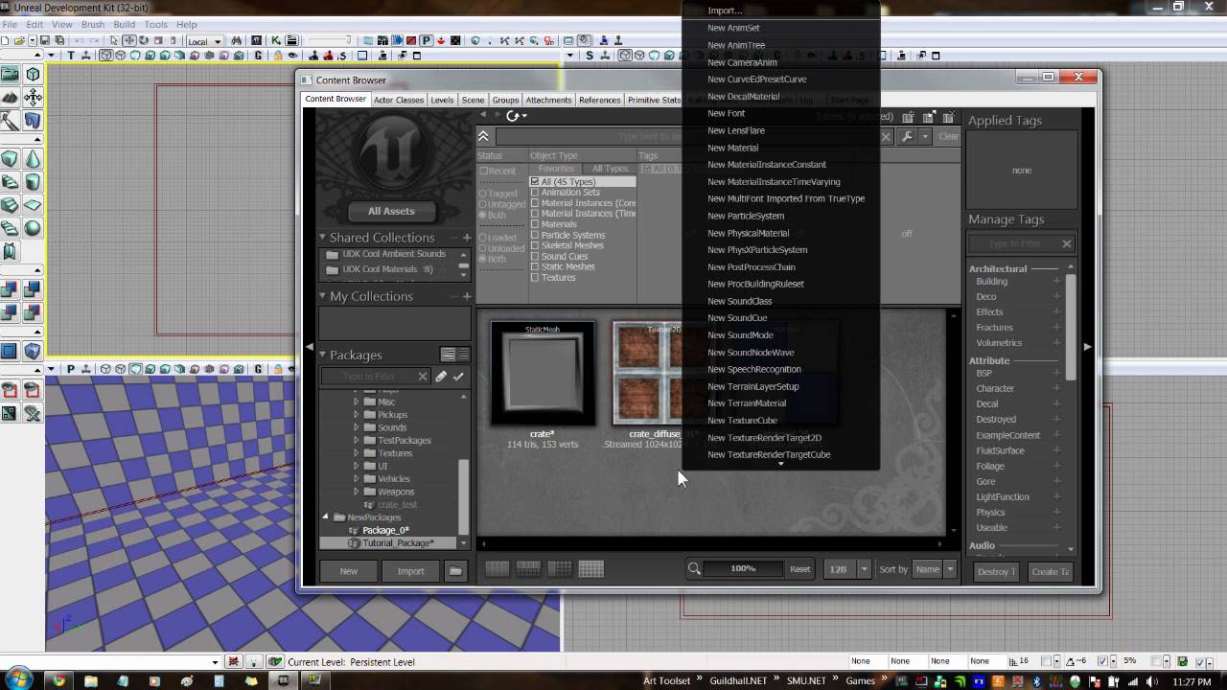The image size is (1227, 690).
Task: Click the All Assets button
Action: tap(391, 211)
